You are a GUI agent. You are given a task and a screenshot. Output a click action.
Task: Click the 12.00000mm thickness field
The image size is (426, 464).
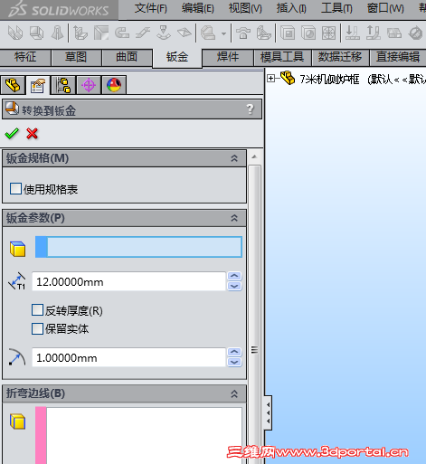[129, 281]
